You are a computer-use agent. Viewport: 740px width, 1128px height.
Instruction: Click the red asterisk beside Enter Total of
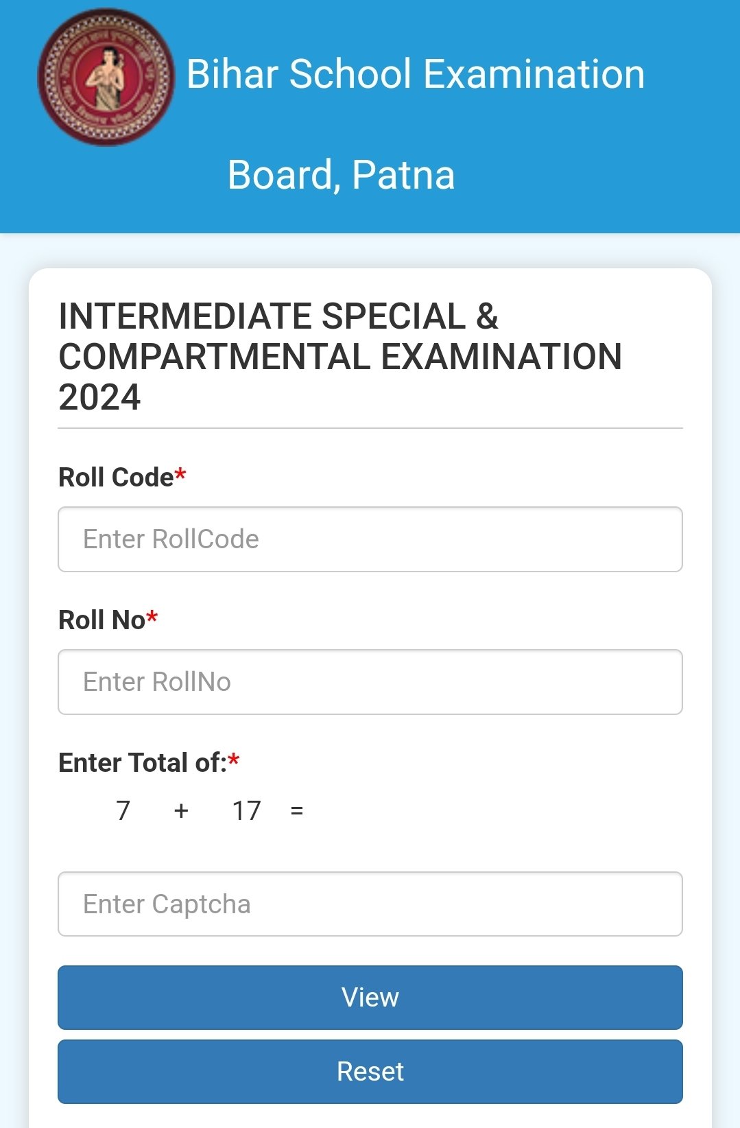point(234,760)
